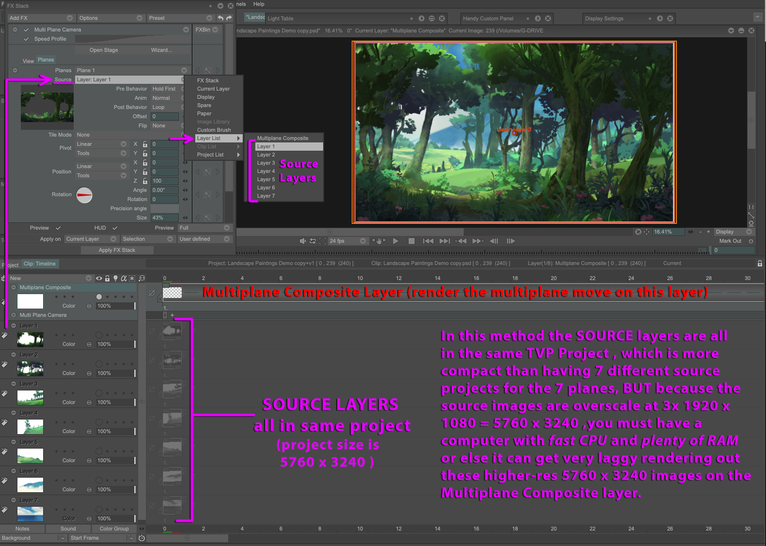This screenshot has height=546, width=766.
Task: Click the Size 43% slider field
Action: coord(165,218)
